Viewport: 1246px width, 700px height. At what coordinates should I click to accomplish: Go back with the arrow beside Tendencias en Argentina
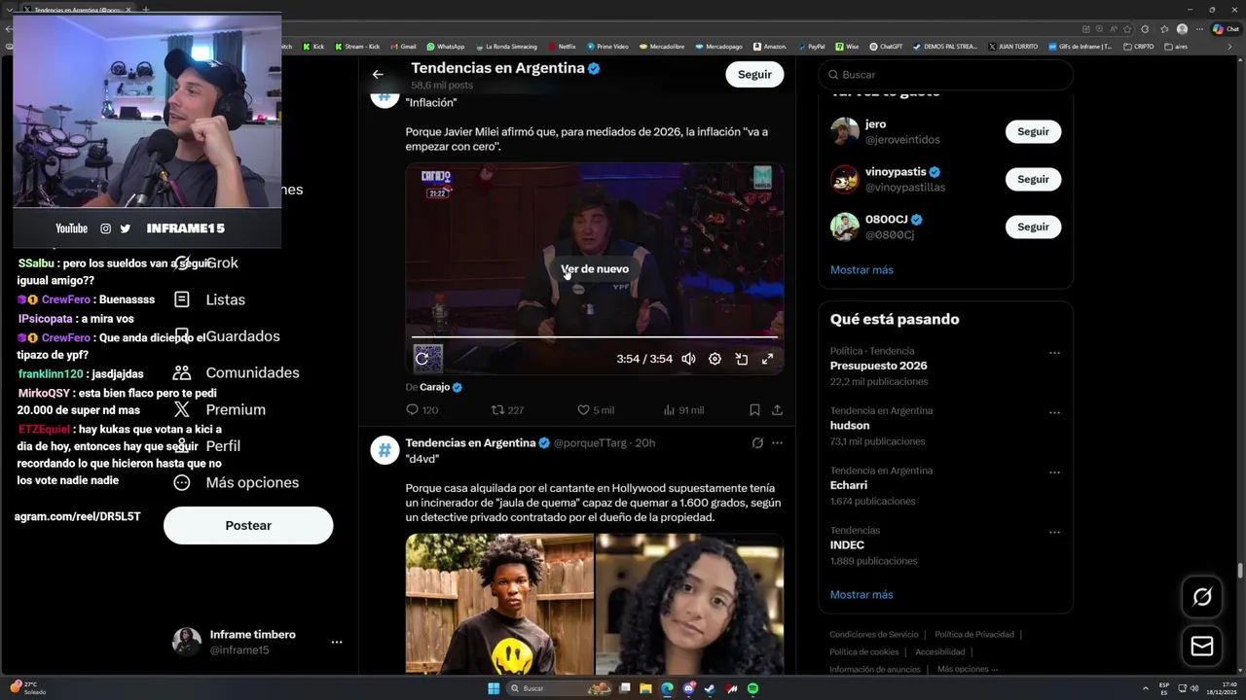(378, 74)
